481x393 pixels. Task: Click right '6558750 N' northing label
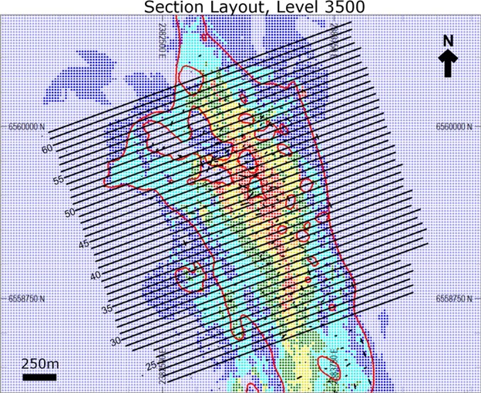454,298
